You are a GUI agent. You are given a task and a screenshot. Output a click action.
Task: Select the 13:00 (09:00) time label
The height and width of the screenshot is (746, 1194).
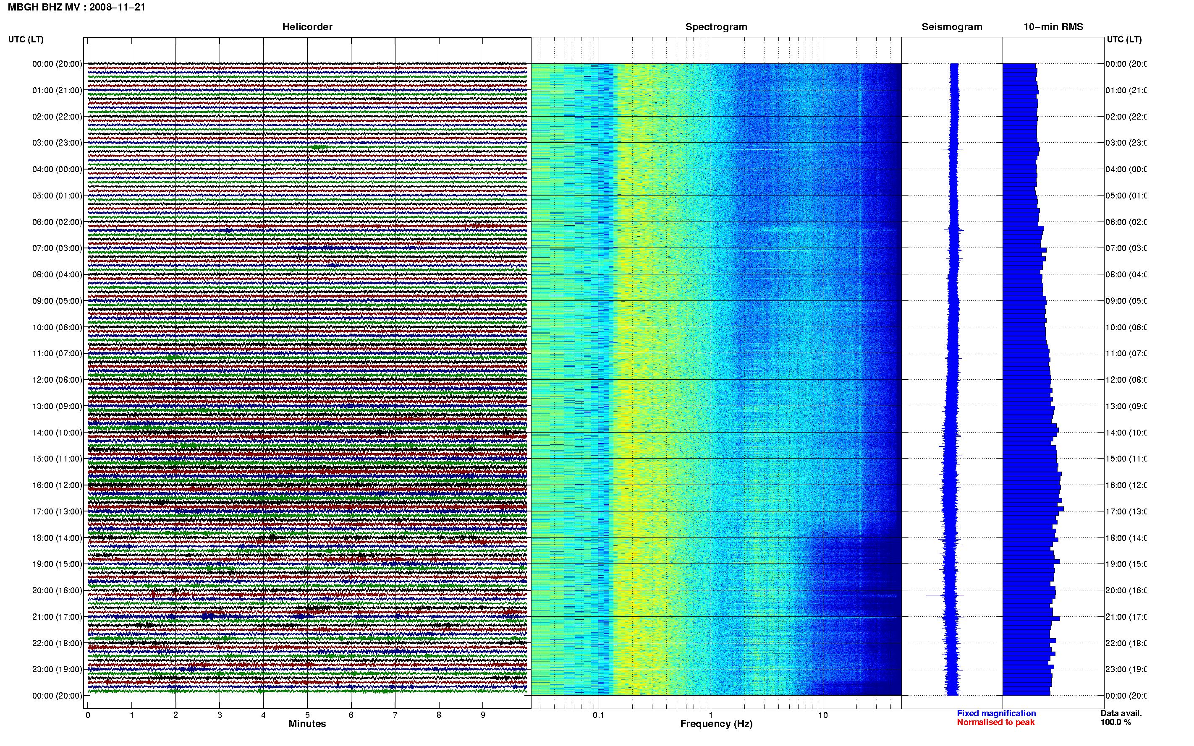click(x=57, y=406)
